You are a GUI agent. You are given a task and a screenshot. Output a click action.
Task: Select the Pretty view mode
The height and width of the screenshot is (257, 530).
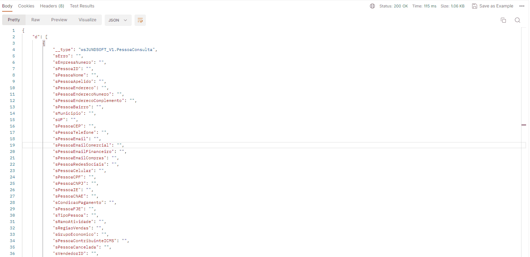(x=14, y=20)
